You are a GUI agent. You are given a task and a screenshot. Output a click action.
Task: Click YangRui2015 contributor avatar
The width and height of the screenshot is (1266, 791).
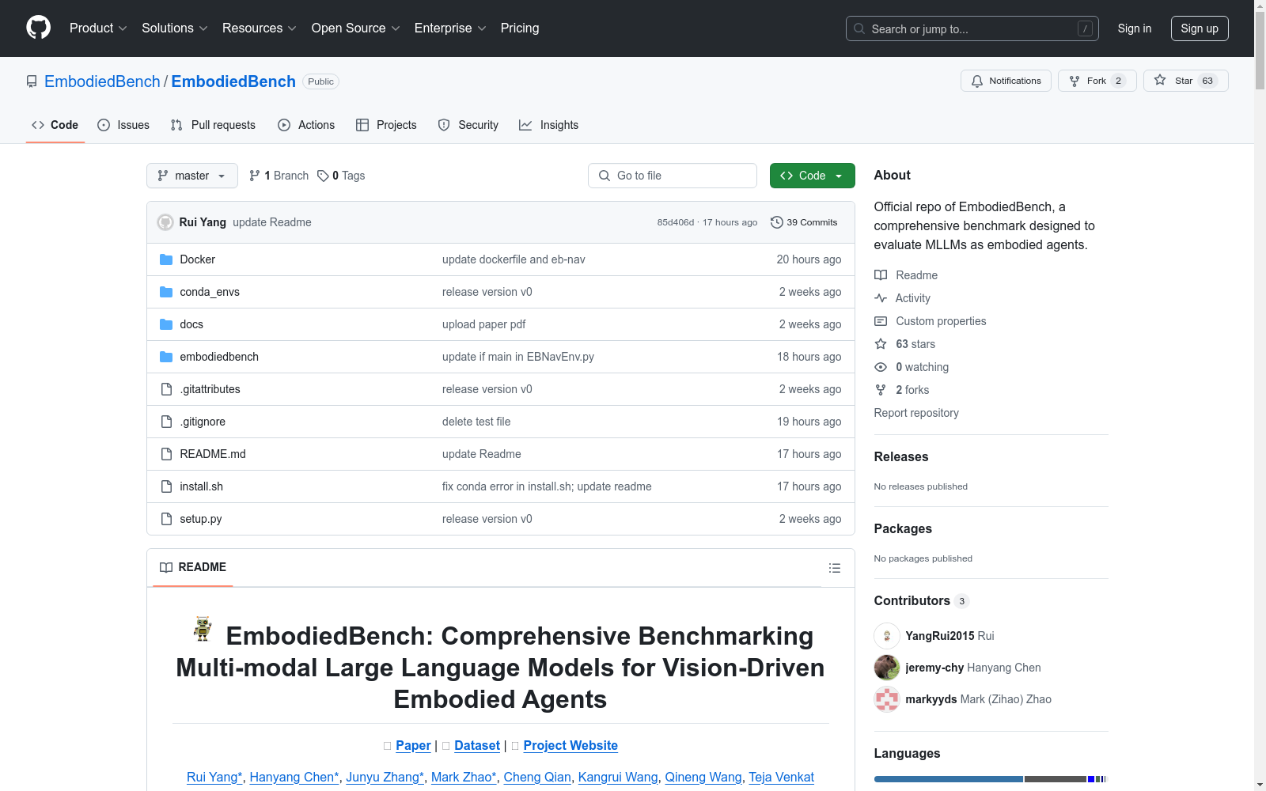click(x=887, y=636)
